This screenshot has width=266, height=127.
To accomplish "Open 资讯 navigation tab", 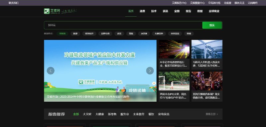I will [x=165, y=11].
